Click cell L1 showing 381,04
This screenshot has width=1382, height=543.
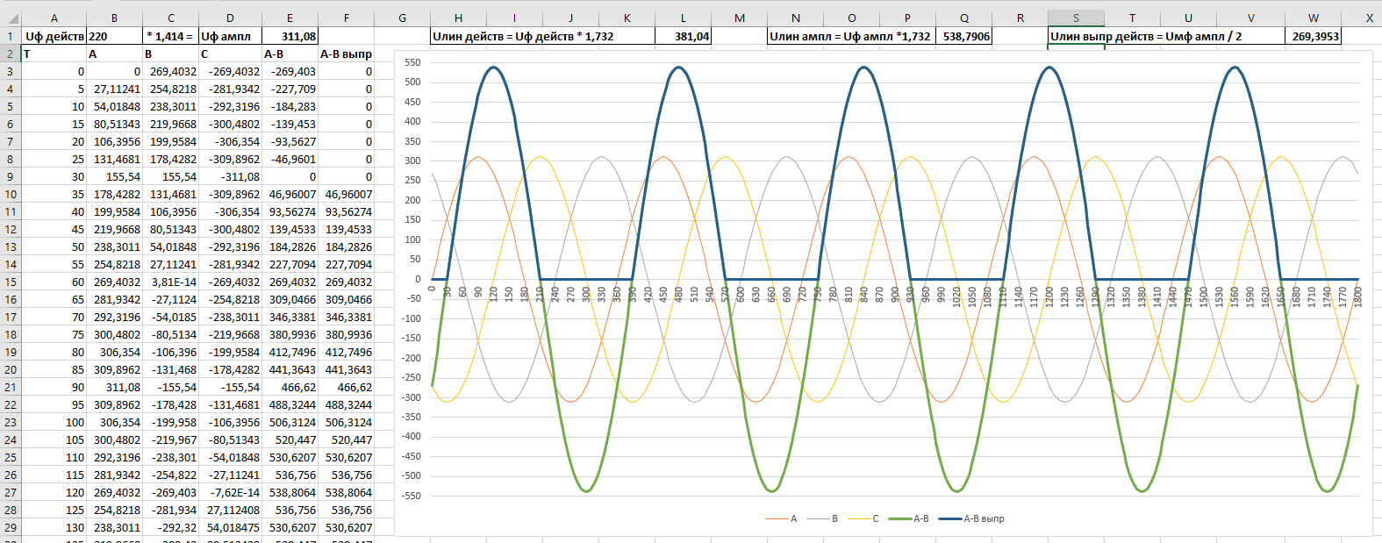tap(684, 36)
